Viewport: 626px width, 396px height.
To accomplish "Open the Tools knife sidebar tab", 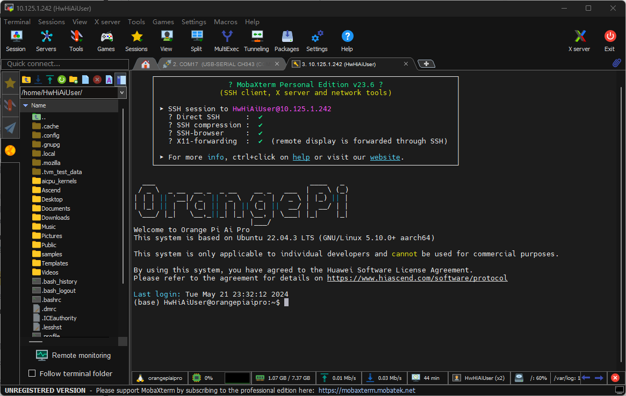I will pyautogui.click(x=10, y=105).
